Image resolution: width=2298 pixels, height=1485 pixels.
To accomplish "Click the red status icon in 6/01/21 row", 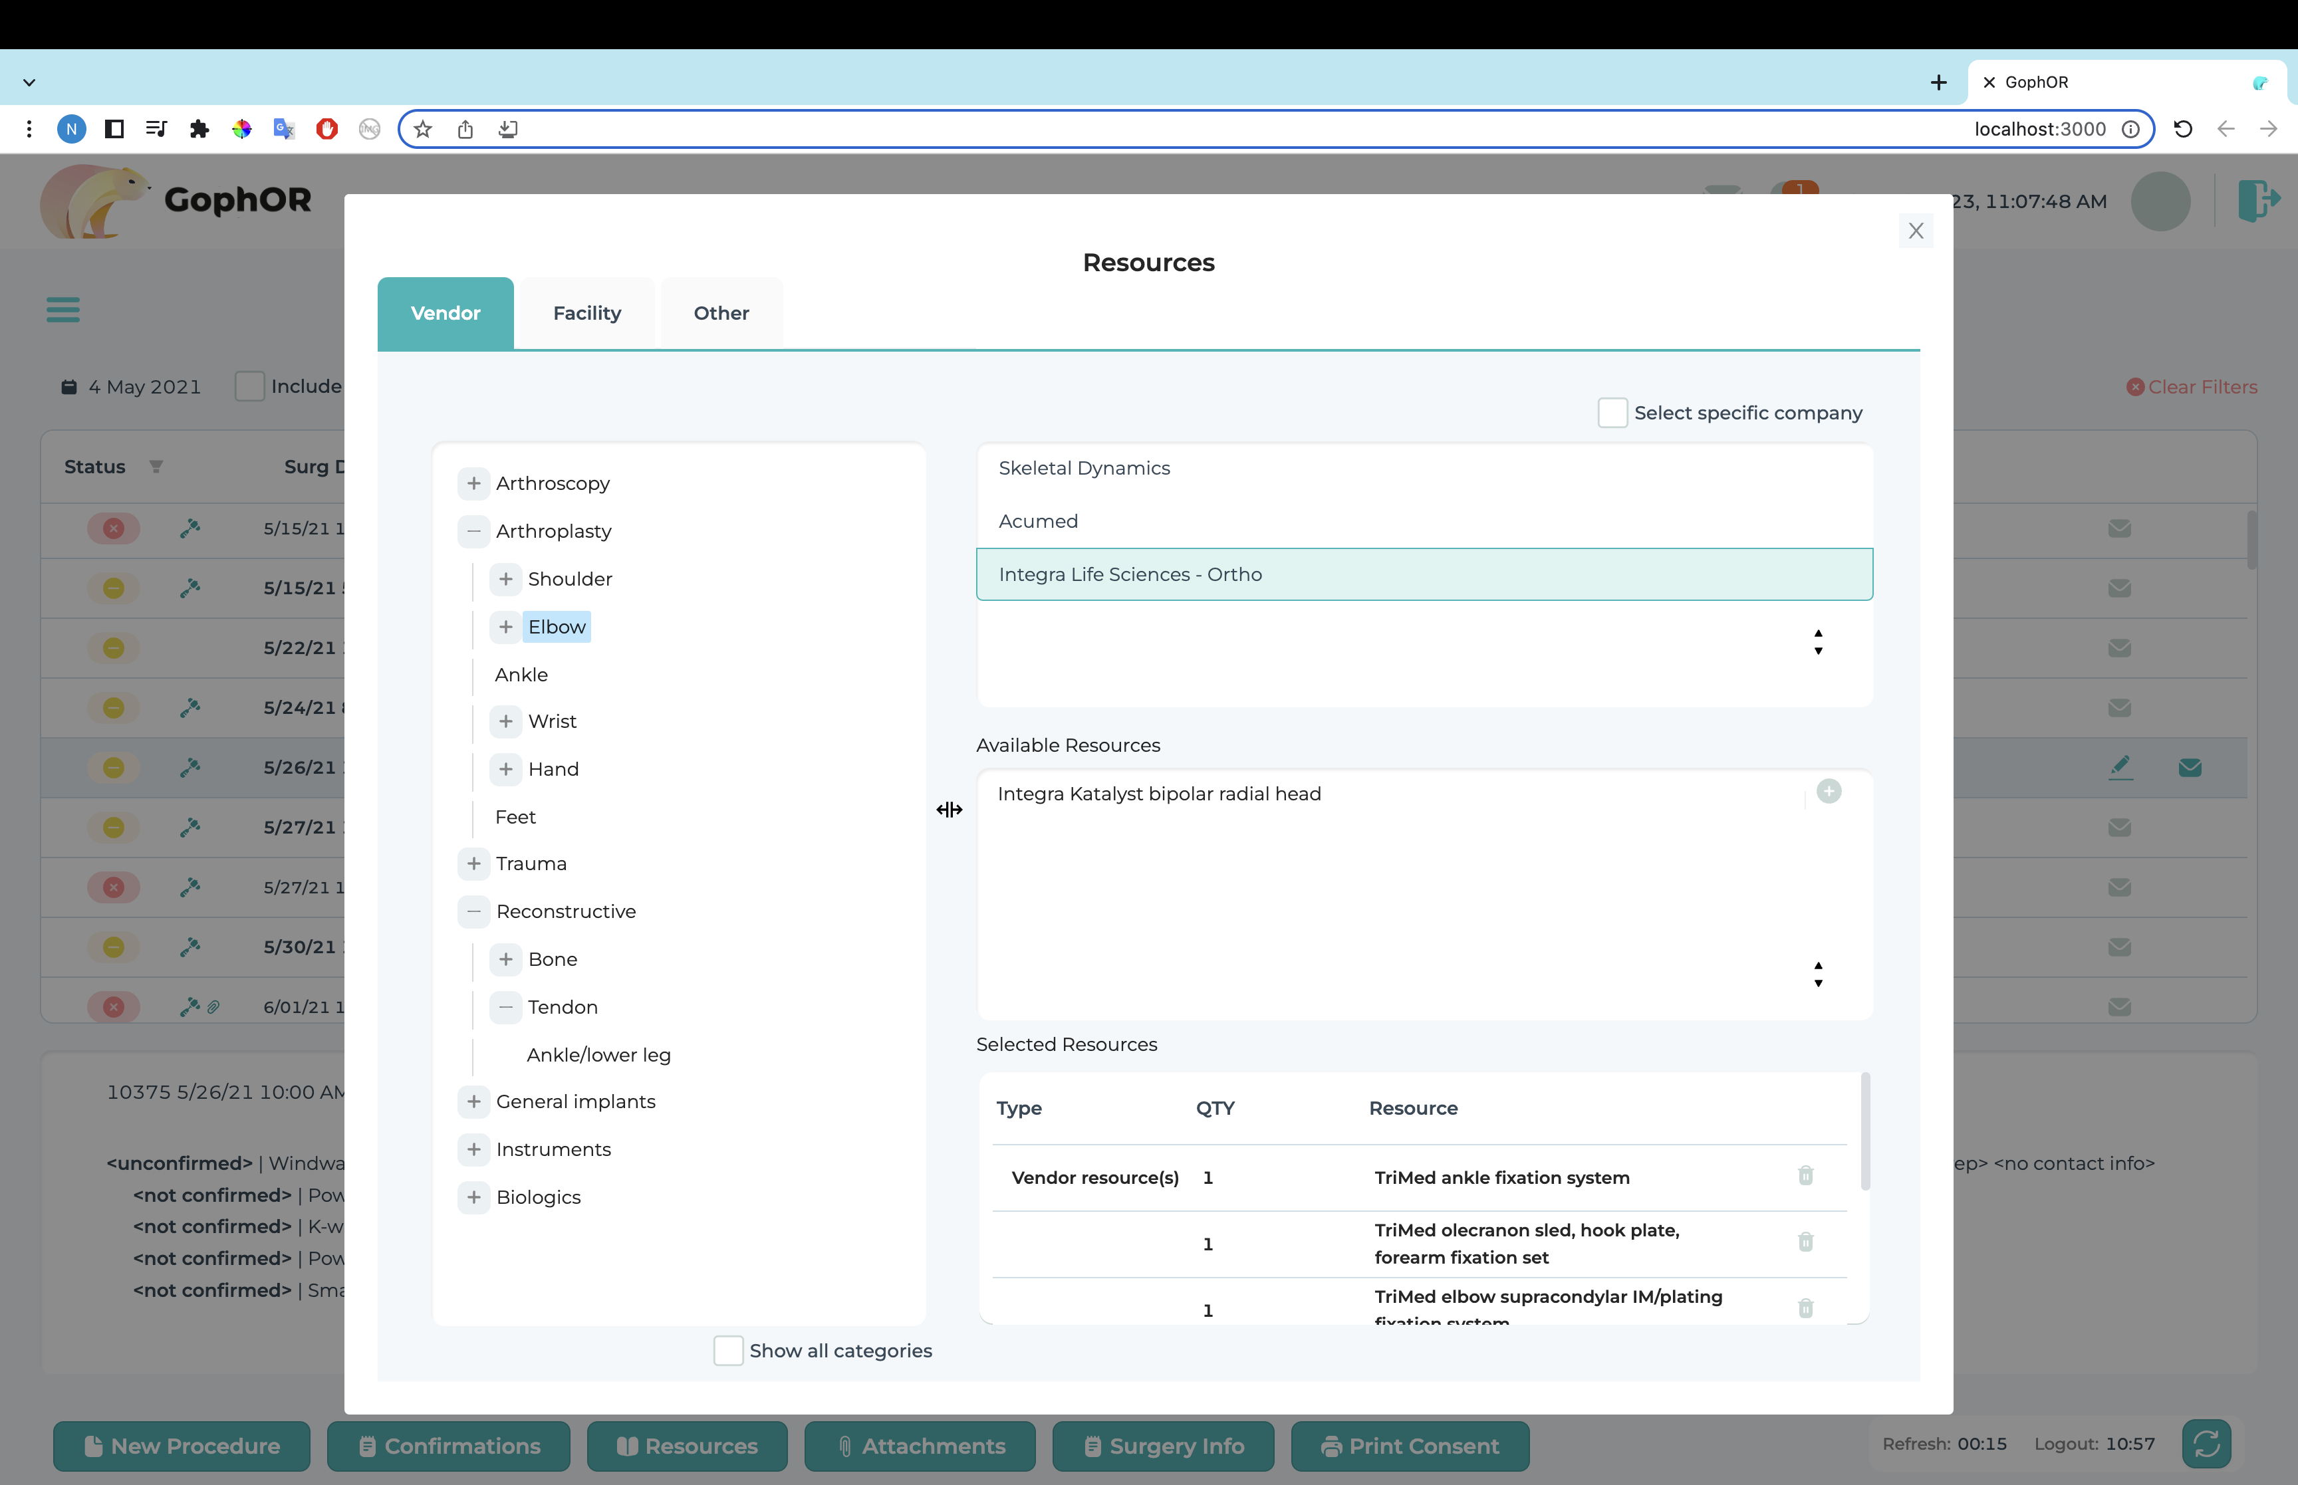I will 114,1006.
